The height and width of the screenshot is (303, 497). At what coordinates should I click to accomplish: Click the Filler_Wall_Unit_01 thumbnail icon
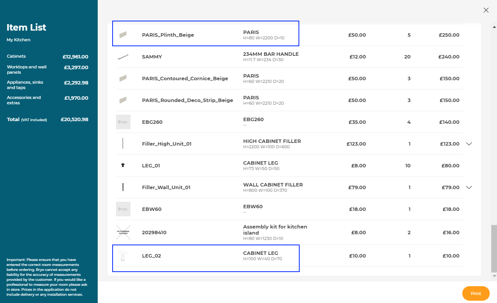(123, 187)
